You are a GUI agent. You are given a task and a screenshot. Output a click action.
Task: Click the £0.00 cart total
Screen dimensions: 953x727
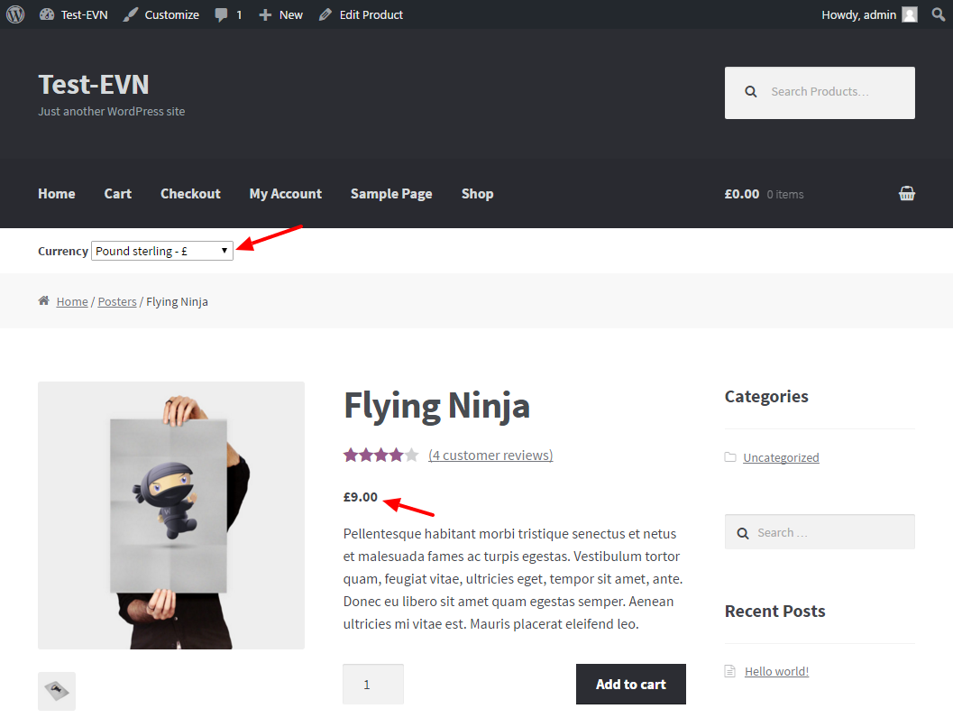(741, 194)
